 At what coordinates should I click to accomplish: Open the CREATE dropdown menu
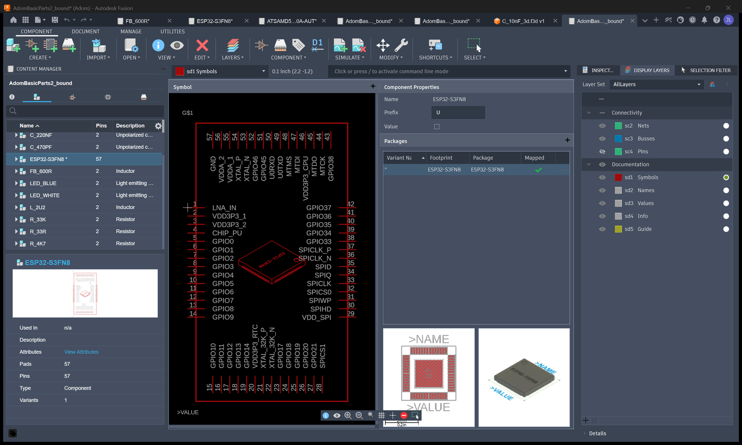[40, 58]
